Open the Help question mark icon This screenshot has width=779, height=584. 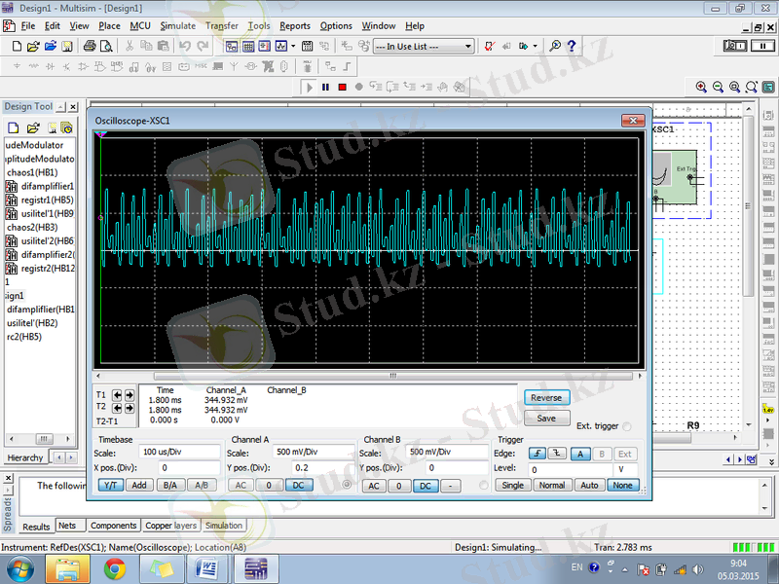(x=573, y=46)
